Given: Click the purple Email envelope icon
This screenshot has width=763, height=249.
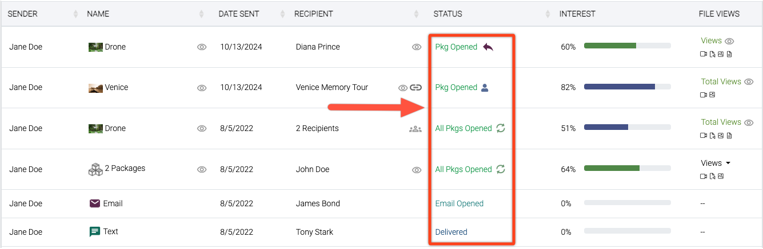Looking at the screenshot, I should pyautogui.click(x=95, y=203).
